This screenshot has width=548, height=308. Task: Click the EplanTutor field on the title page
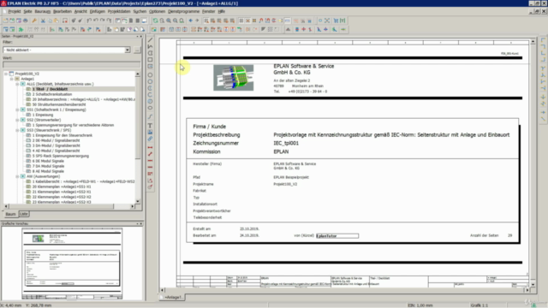337,236
